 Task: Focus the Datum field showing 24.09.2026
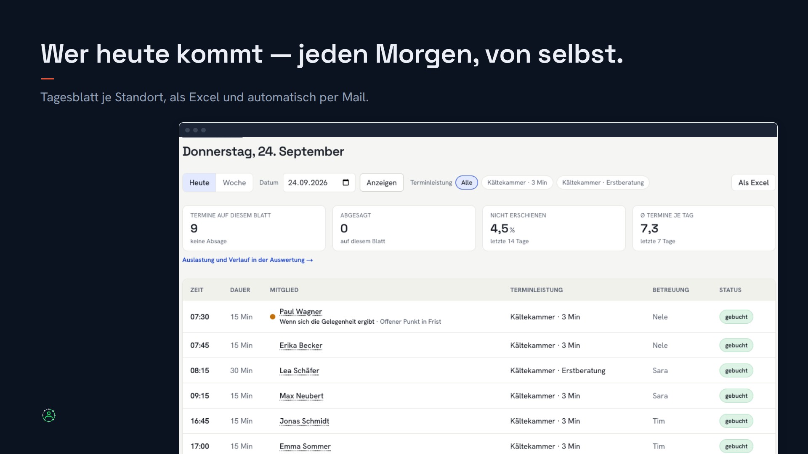point(319,182)
